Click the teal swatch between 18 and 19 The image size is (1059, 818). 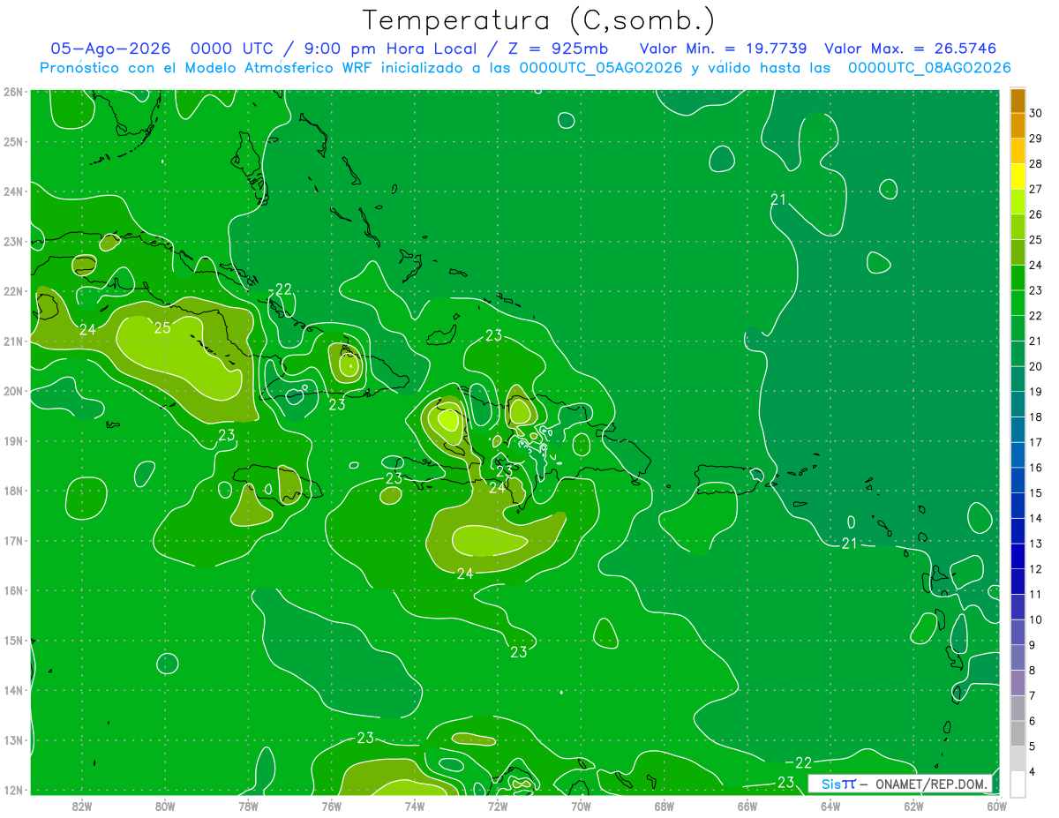pyautogui.click(x=1018, y=404)
